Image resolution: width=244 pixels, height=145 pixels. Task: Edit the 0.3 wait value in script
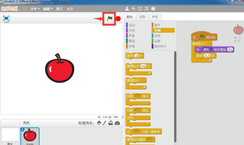(x=207, y=56)
